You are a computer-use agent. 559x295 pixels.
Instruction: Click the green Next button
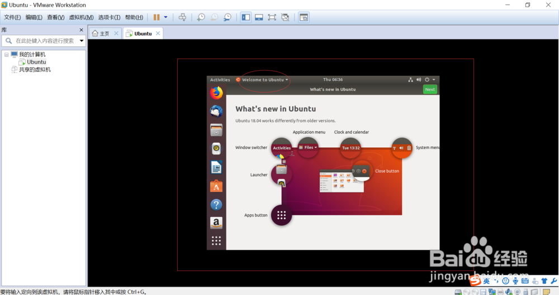pos(430,89)
